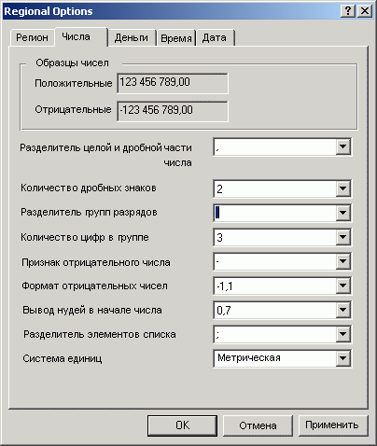Go to the Дата tab
The height and width of the screenshot is (446, 377).
click(x=215, y=37)
